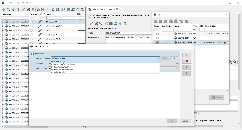This screenshot has width=242, height=130.
Task: Click the red X delete rule button
Action: tap(187, 61)
